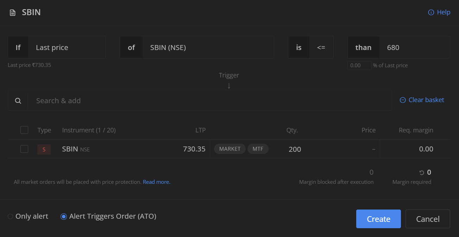This screenshot has width=459, height=237.
Task: Select the Only alert radio option
Action: click(x=11, y=216)
